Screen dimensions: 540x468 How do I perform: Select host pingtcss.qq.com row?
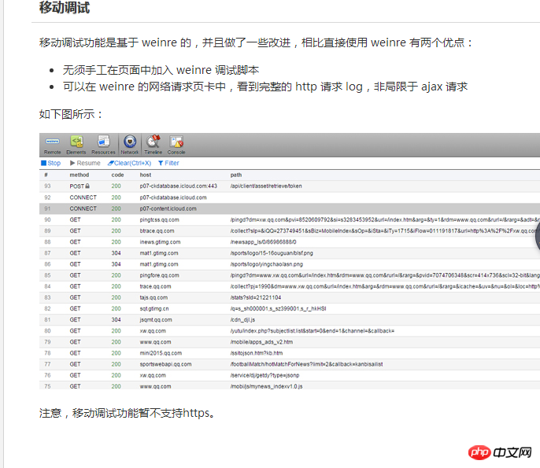coord(290,219)
